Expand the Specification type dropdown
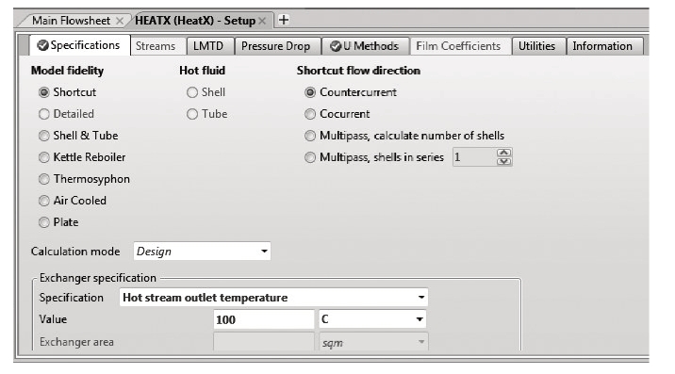Screen dimensions: 675x374 (273, 298)
